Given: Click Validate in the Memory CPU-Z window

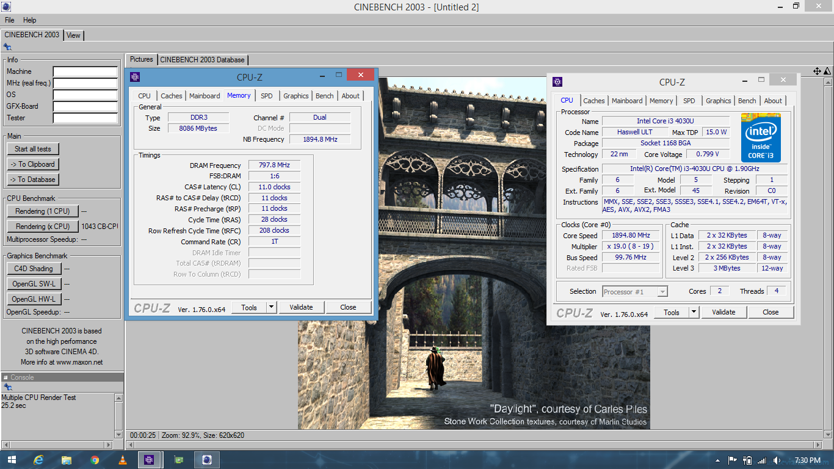Looking at the screenshot, I should coord(301,307).
